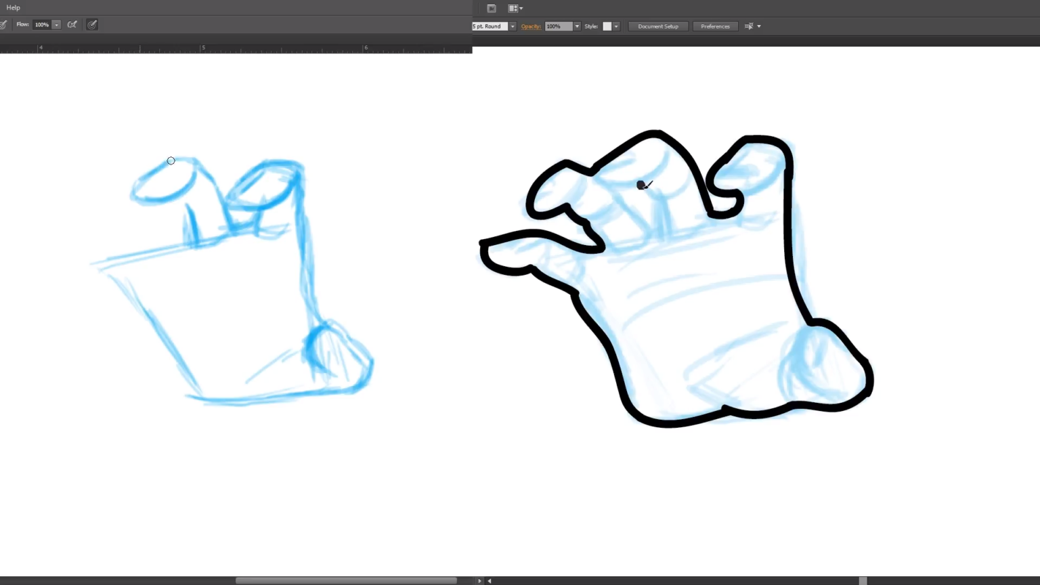Select the white Style color swatch
1040x585 pixels.
607,26
